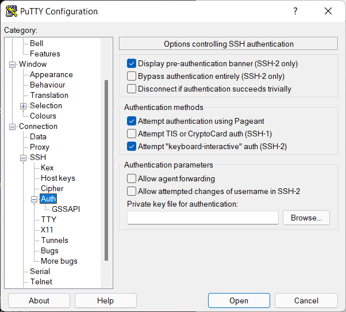Select the highlighted Auth category

(x=48, y=199)
